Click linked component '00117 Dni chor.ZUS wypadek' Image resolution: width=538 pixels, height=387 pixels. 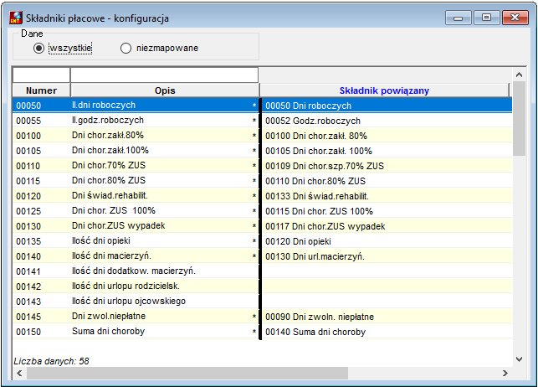[325, 227]
